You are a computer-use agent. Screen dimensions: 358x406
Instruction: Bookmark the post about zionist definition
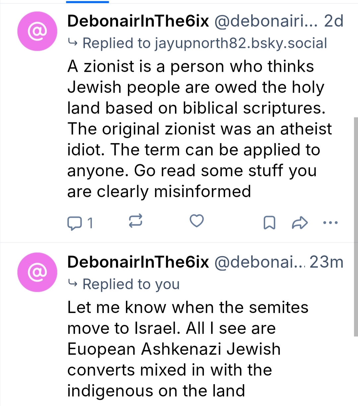click(269, 223)
